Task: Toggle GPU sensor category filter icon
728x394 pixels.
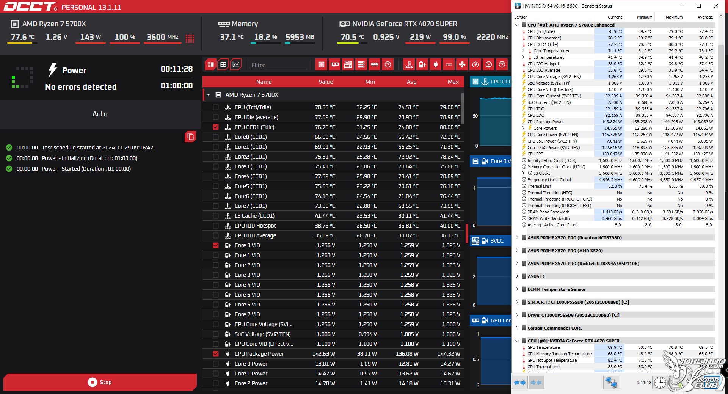Action: (x=335, y=64)
